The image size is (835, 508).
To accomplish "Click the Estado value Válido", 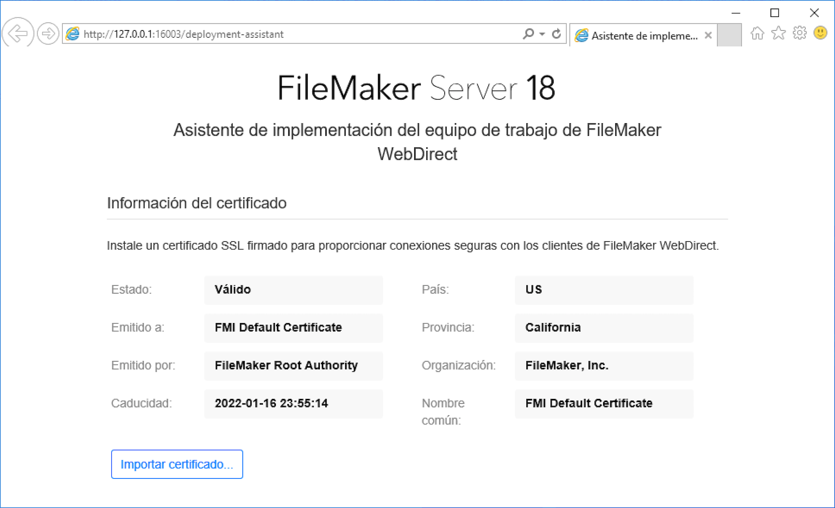I will click(x=293, y=290).
